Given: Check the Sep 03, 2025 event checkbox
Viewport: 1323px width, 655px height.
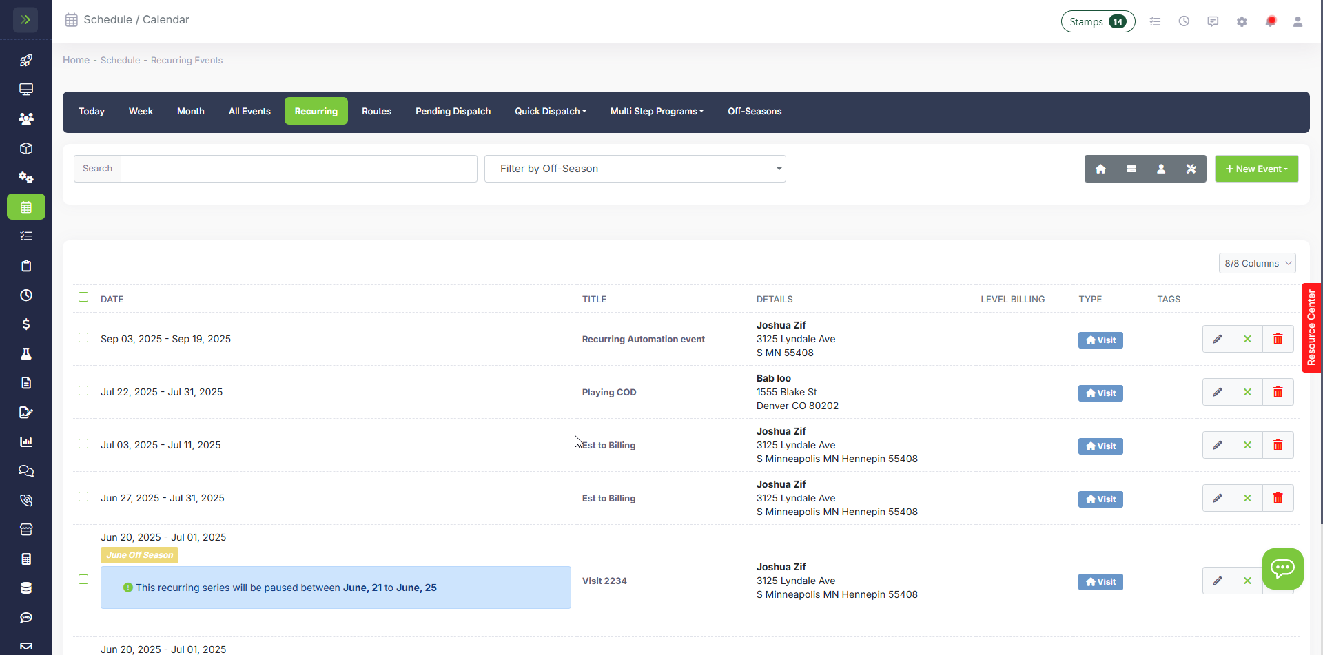Looking at the screenshot, I should pyautogui.click(x=83, y=337).
